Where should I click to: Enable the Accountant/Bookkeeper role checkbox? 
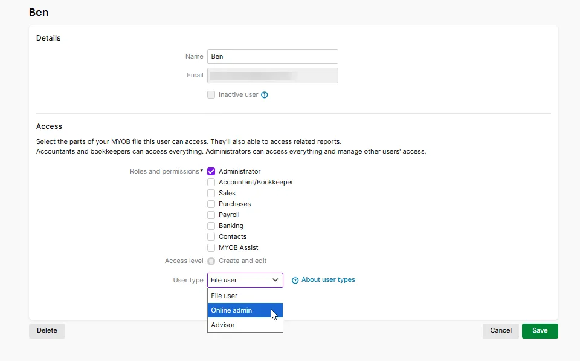[211, 182]
